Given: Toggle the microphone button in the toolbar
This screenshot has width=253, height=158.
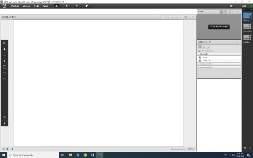Looking at the screenshot, I should point(66,6).
